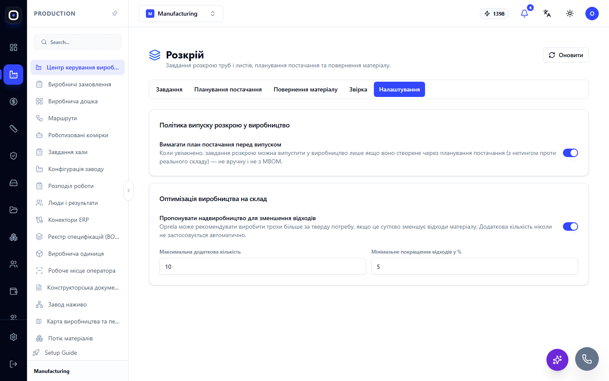Open Маршрути in sidebar
The height and width of the screenshot is (381, 609).
(77, 118)
